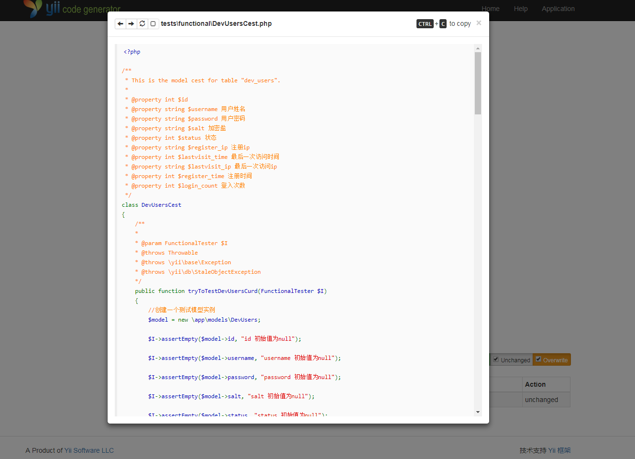Click the '@throws Throwable' line
The height and width of the screenshot is (459, 635).
pyautogui.click(x=166, y=253)
